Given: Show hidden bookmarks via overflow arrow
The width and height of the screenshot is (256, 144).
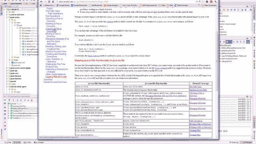Looking at the screenshot, I should pyautogui.click(x=199, y=5).
